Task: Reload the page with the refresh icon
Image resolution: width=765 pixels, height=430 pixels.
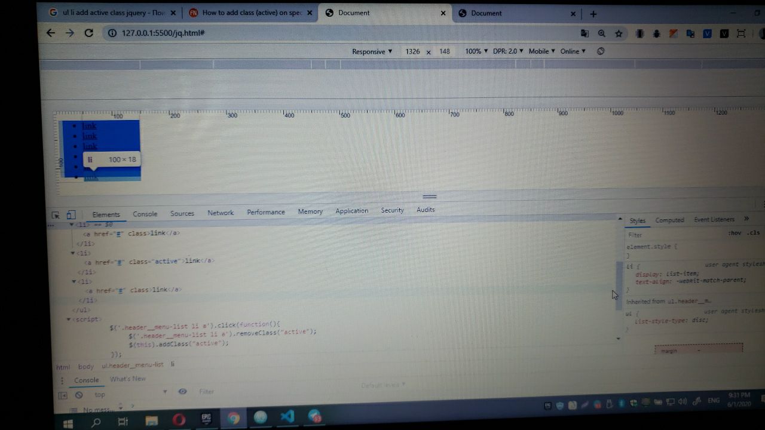Action: [89, 33]
